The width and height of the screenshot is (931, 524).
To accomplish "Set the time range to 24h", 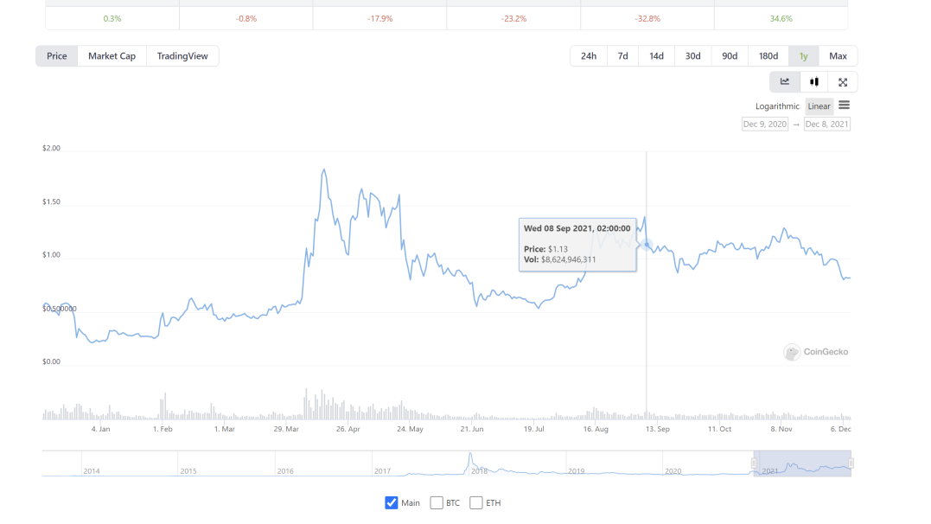I will (589, 56).
